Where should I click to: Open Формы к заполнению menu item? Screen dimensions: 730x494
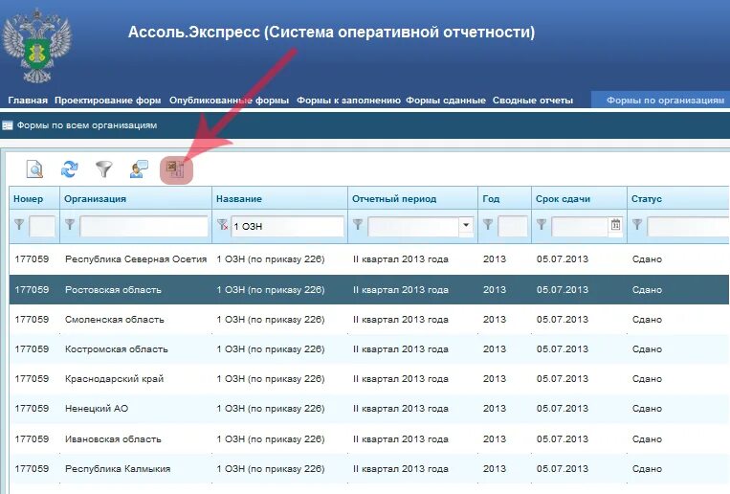pos(348,101)
